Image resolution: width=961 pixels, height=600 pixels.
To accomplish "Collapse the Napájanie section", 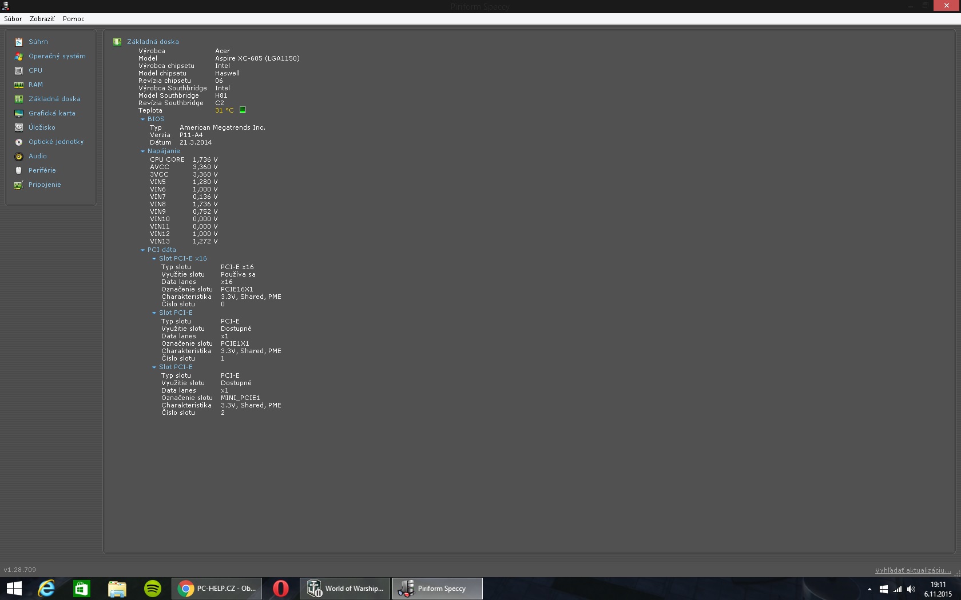I will pos(142,151).
